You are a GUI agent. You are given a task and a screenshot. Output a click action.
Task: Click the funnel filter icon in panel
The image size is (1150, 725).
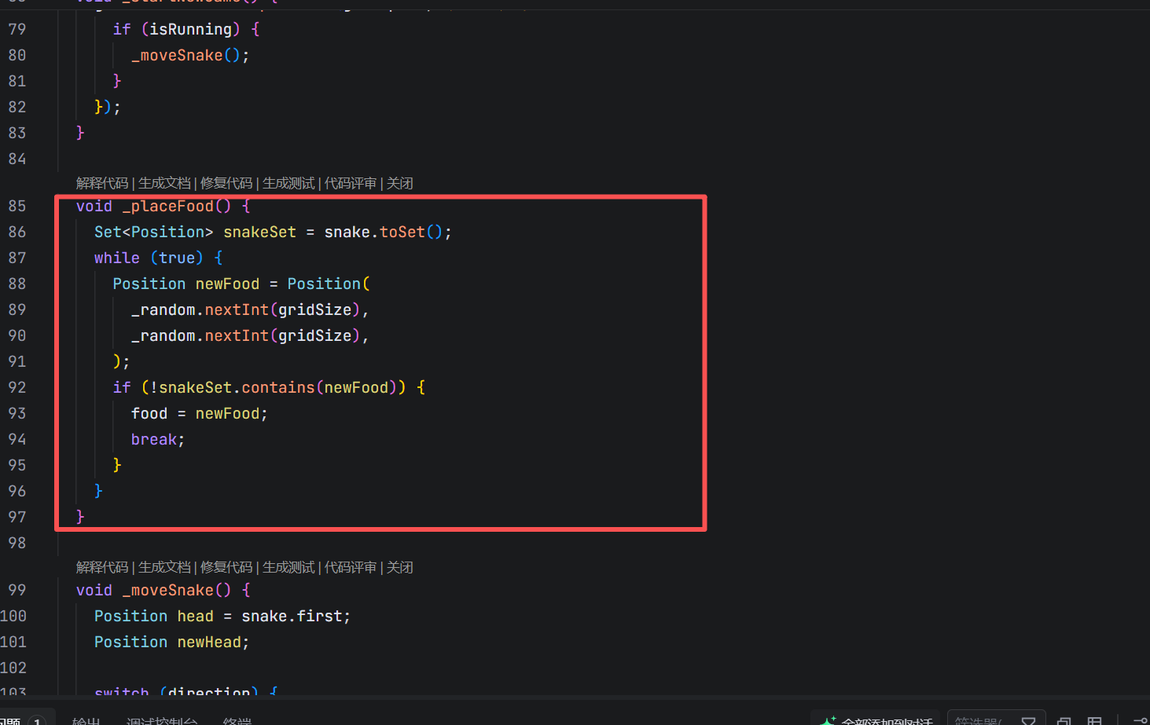click(x=1028, y=720)
